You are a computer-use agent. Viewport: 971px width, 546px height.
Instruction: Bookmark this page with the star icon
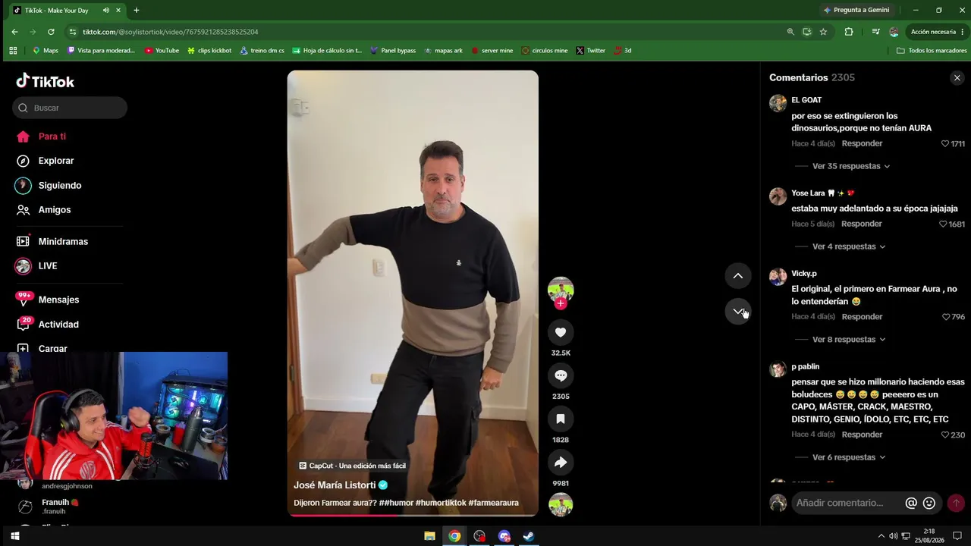[823, 32]
